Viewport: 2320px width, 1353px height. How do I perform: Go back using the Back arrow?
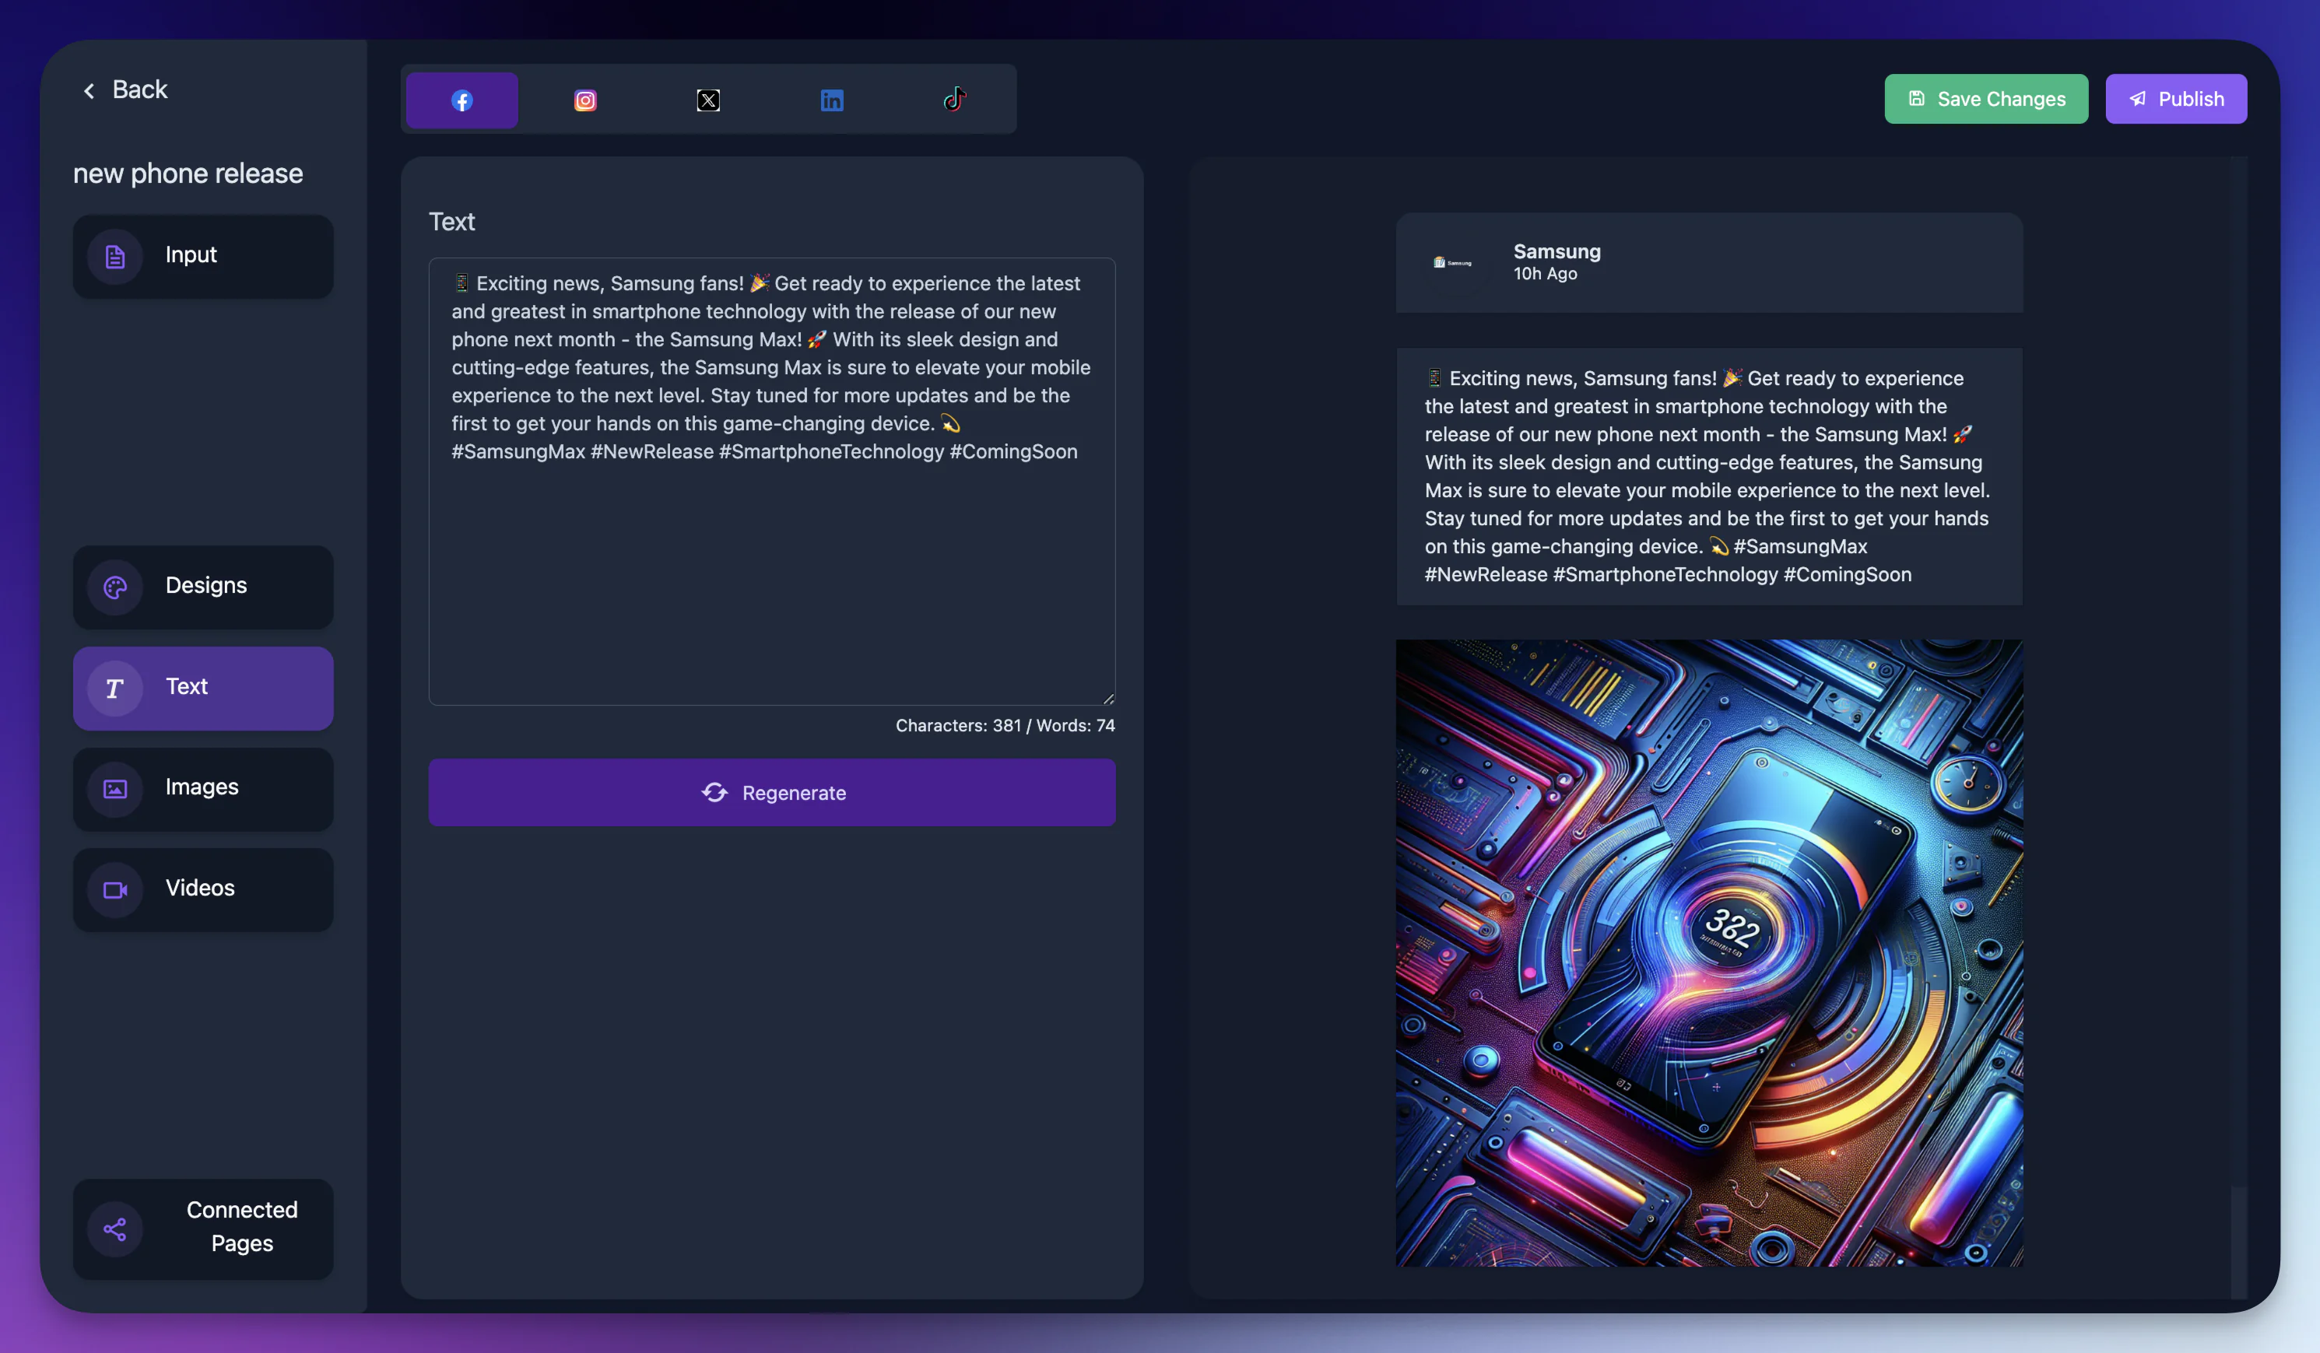(x=125, y=89)
